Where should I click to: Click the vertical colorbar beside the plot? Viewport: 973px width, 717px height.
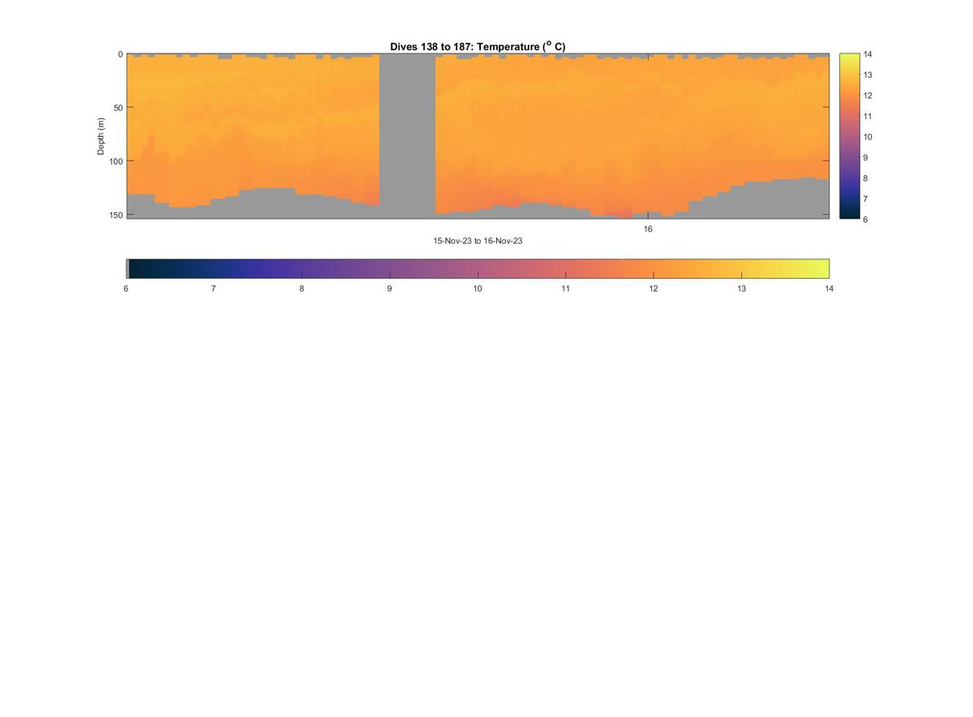(849, 136)
